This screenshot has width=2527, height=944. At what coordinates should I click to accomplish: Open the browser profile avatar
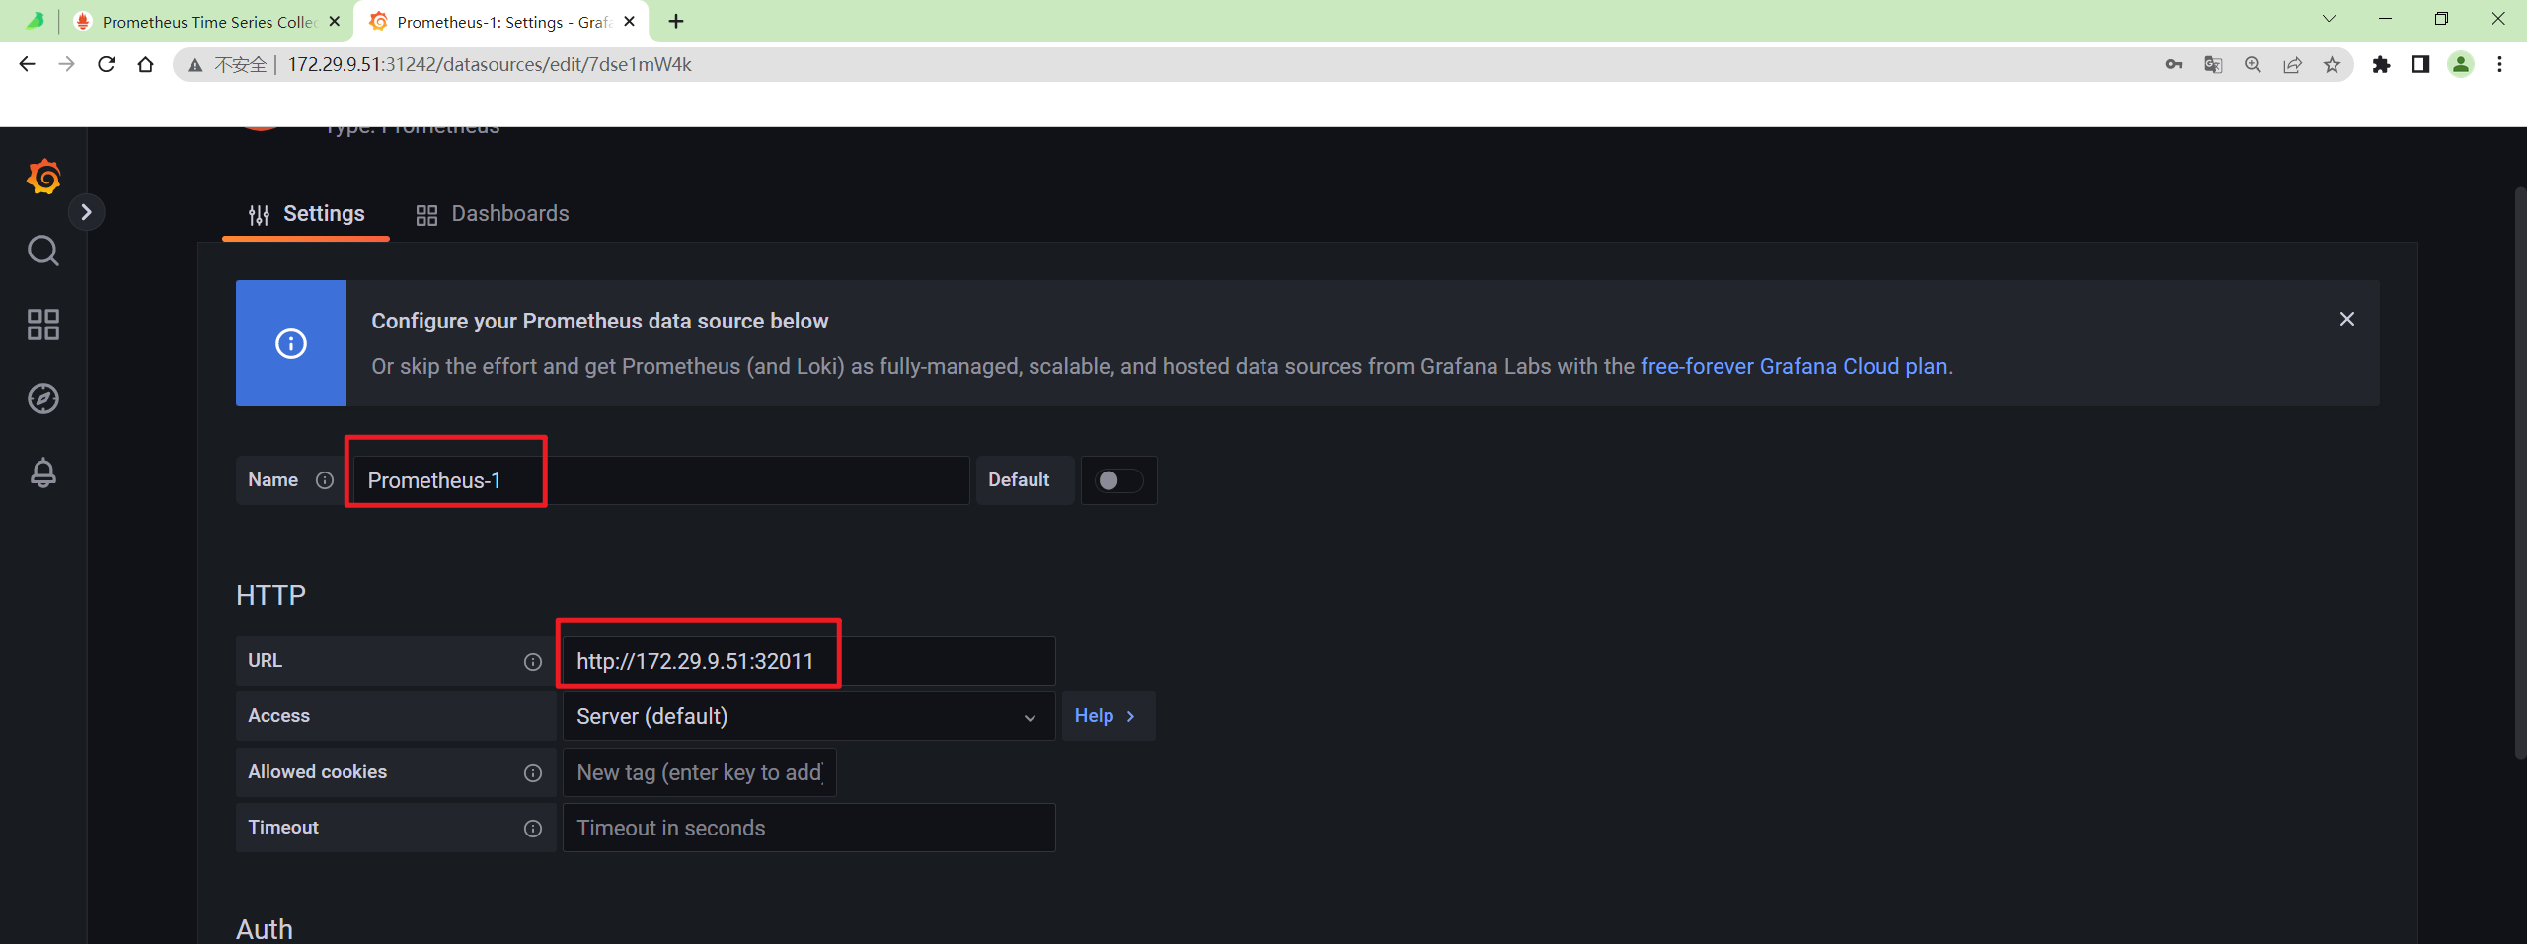pos(2461,65)
